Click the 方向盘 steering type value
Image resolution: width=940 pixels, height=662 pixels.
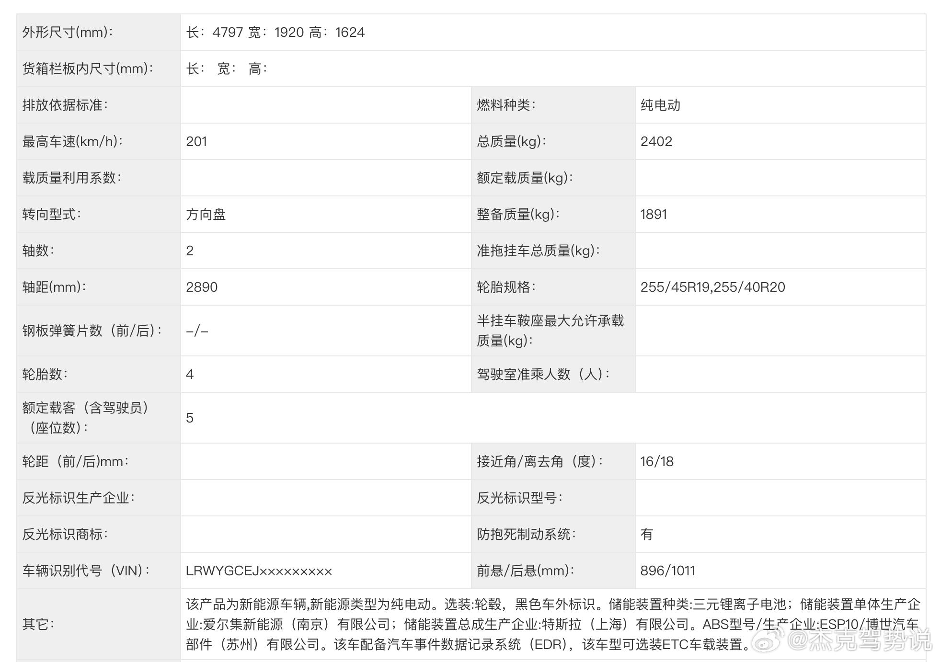tap(206, 214)
